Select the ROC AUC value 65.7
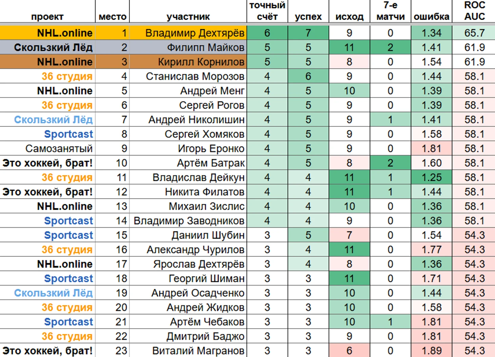The width and height of the screenshot is (495, 357). 474,33
